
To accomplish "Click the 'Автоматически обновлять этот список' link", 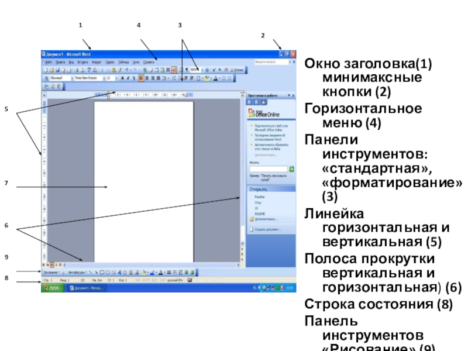I will (x=271, y=147).
